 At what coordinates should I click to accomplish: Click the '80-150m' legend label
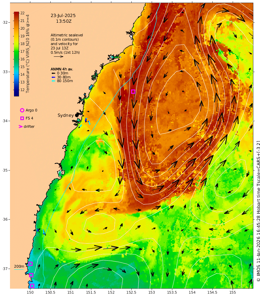65,81
